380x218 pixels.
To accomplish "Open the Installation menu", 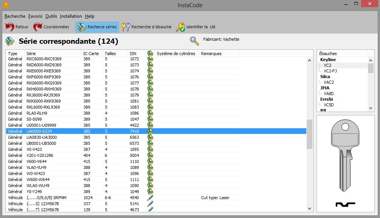I will (x=71, y=16).
